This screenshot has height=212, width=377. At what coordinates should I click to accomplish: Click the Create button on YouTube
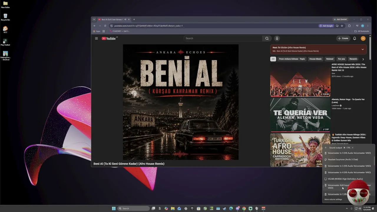point(343,38)
